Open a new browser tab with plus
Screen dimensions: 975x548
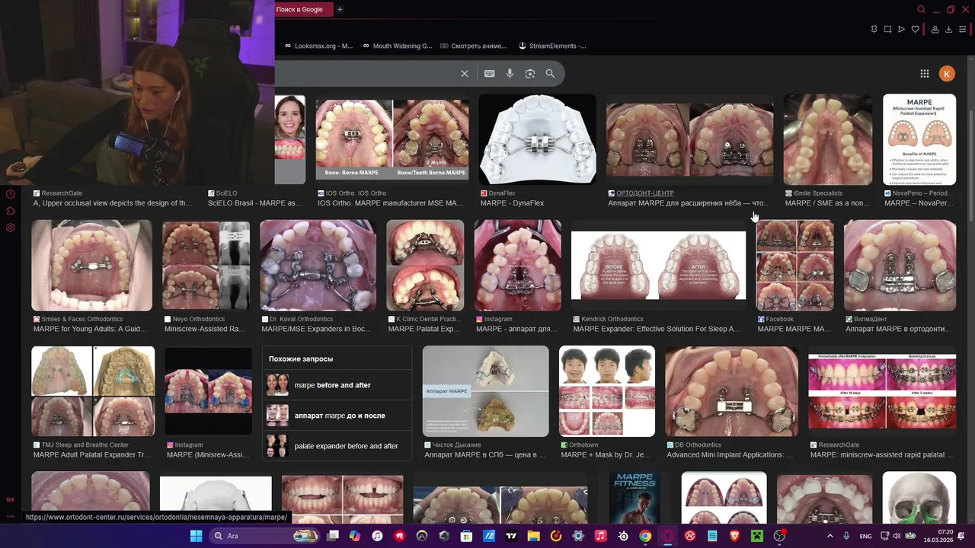tap(340, 9)
